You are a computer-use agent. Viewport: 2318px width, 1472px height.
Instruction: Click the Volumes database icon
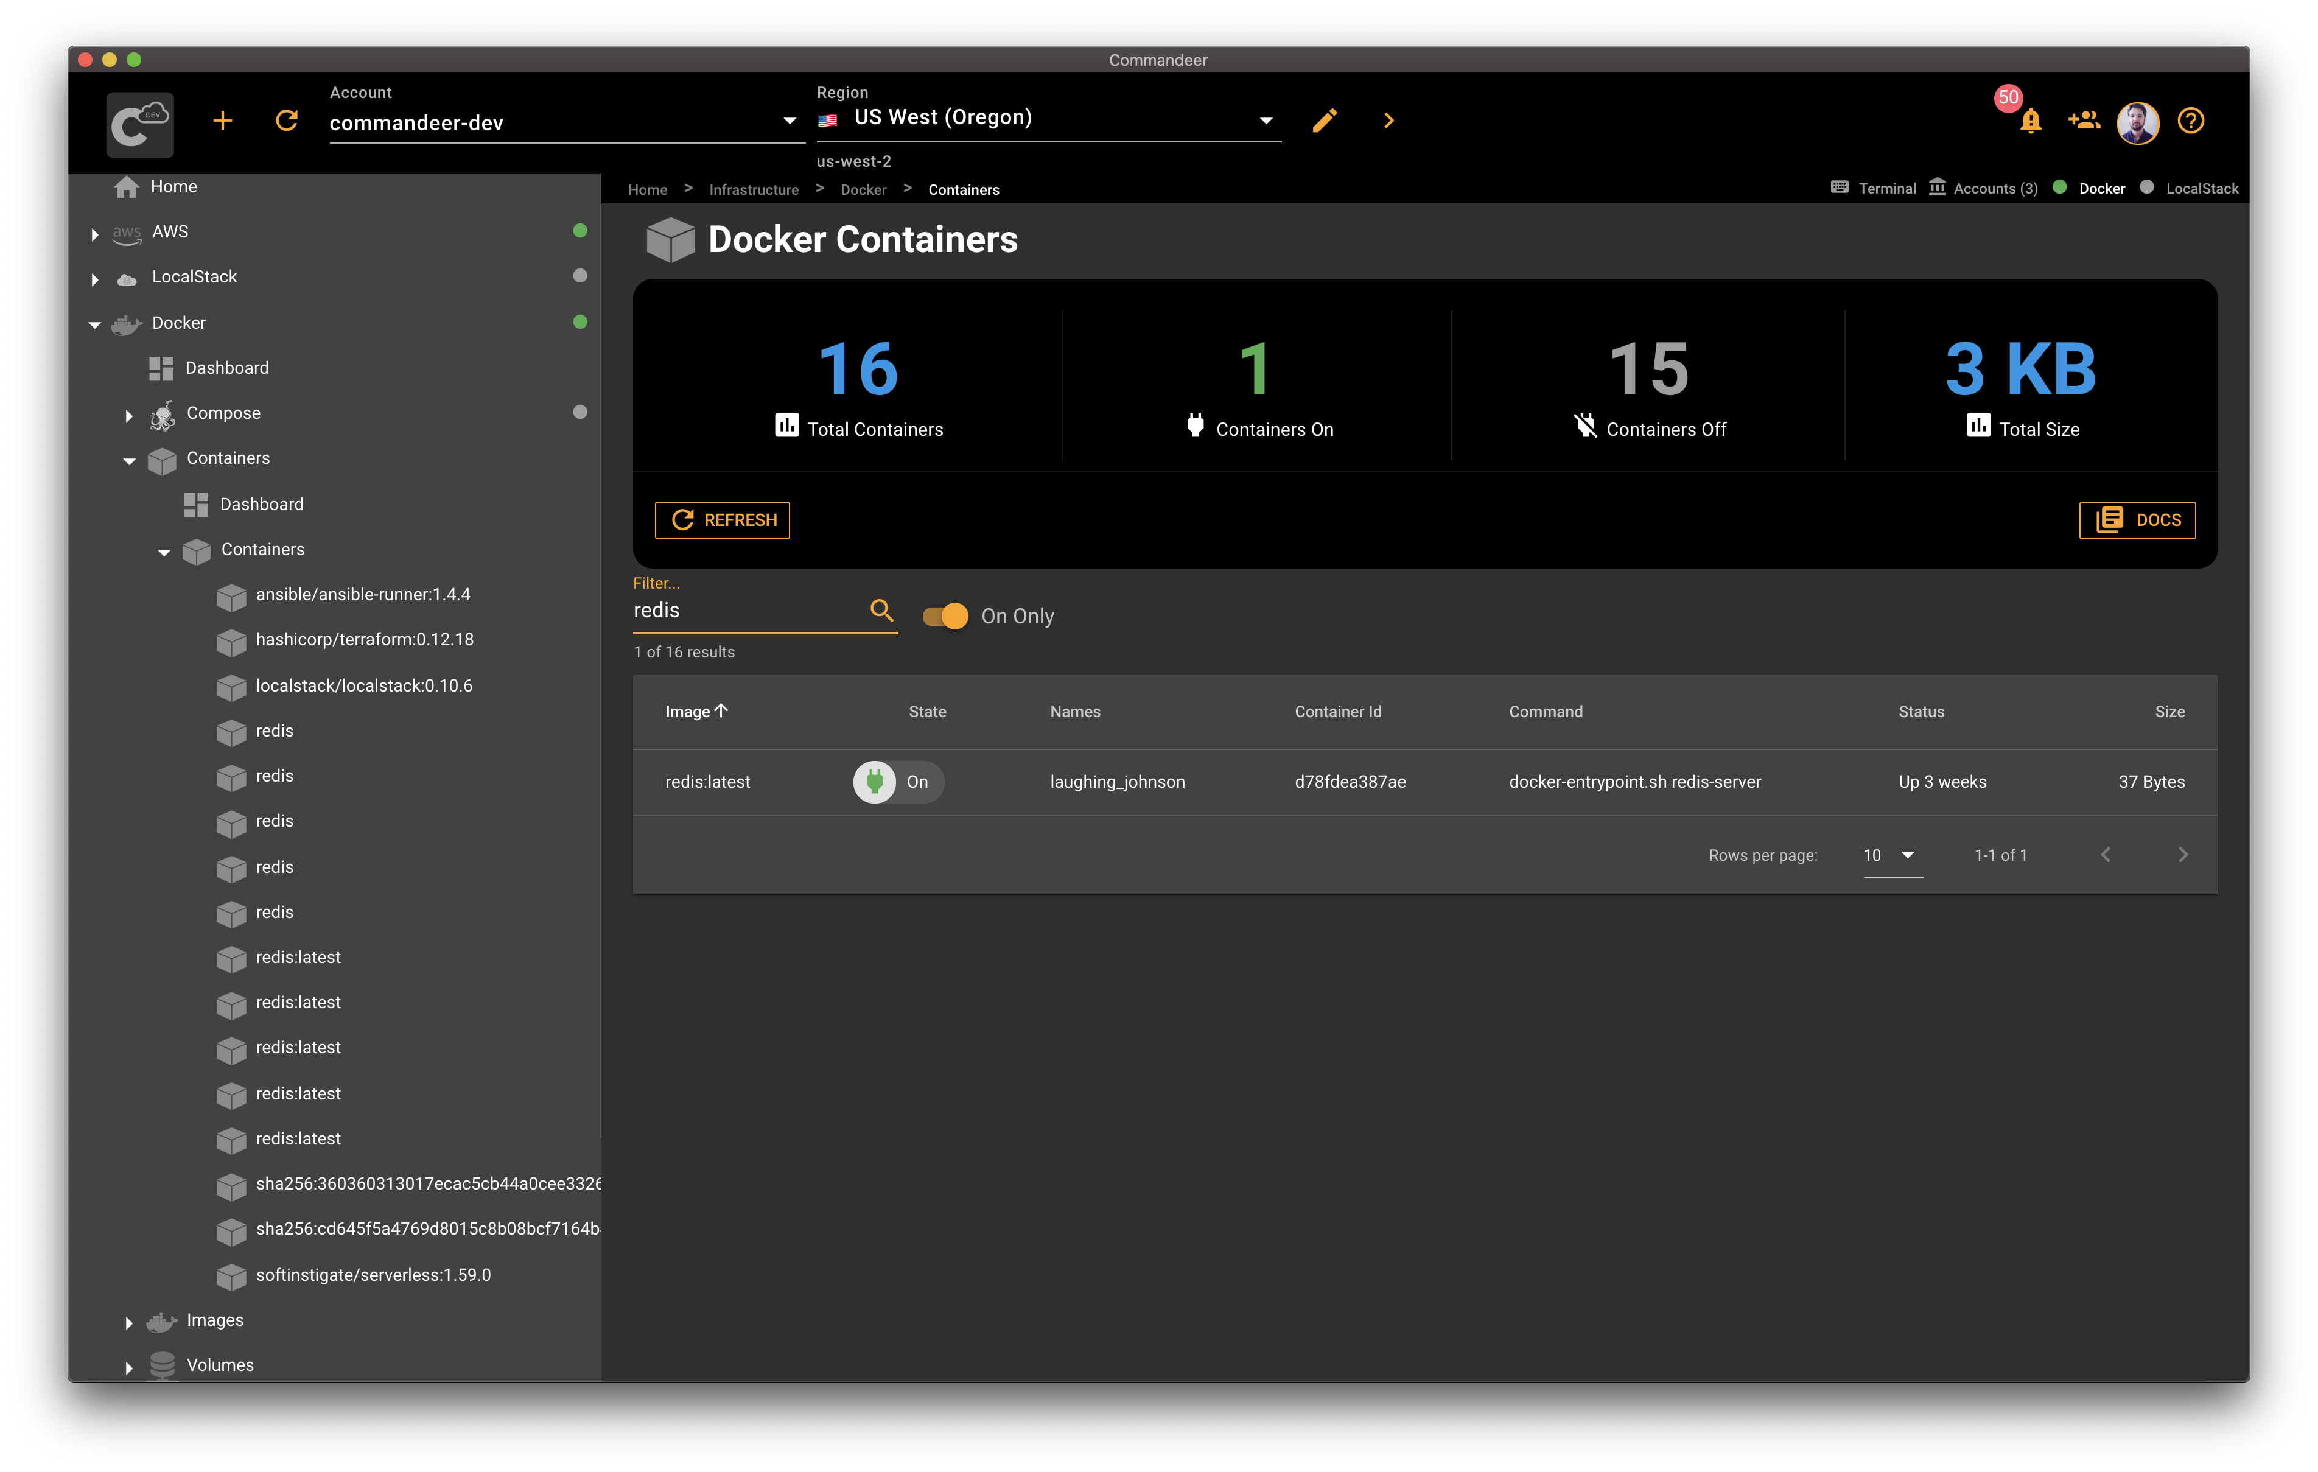(163, 1366)
